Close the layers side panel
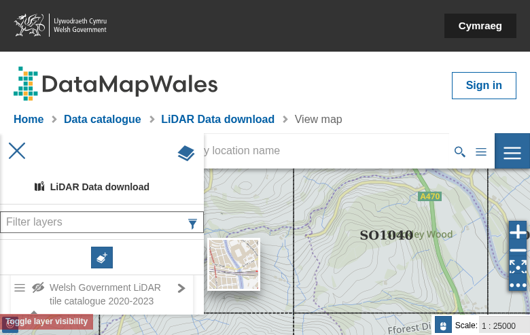The height and width of the screenshot is (335, 530). click(x=17, y=151)
